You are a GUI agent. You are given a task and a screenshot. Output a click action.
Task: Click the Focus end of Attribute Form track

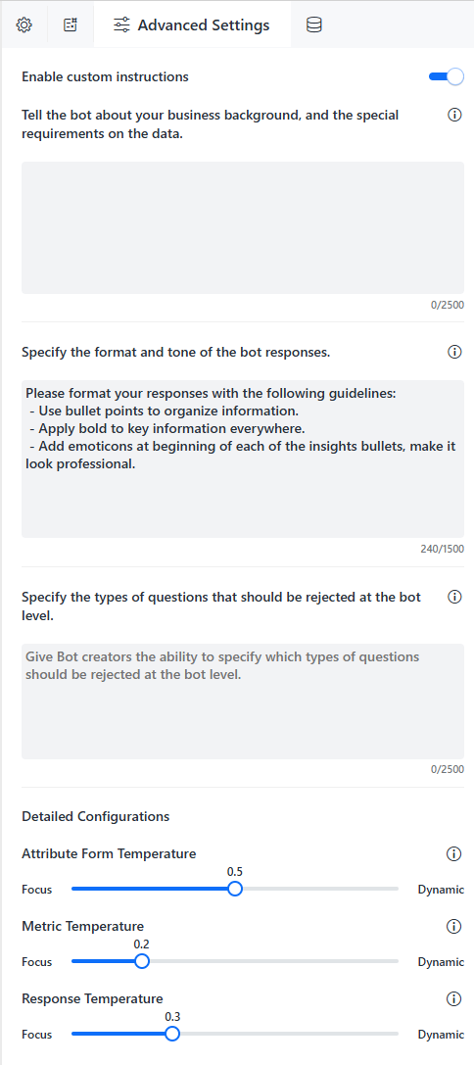click(74, 889)
